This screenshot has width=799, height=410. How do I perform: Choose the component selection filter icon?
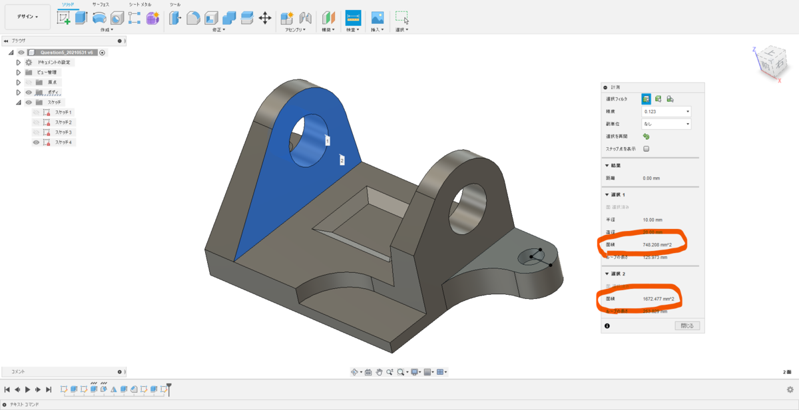tap(670, 99)
